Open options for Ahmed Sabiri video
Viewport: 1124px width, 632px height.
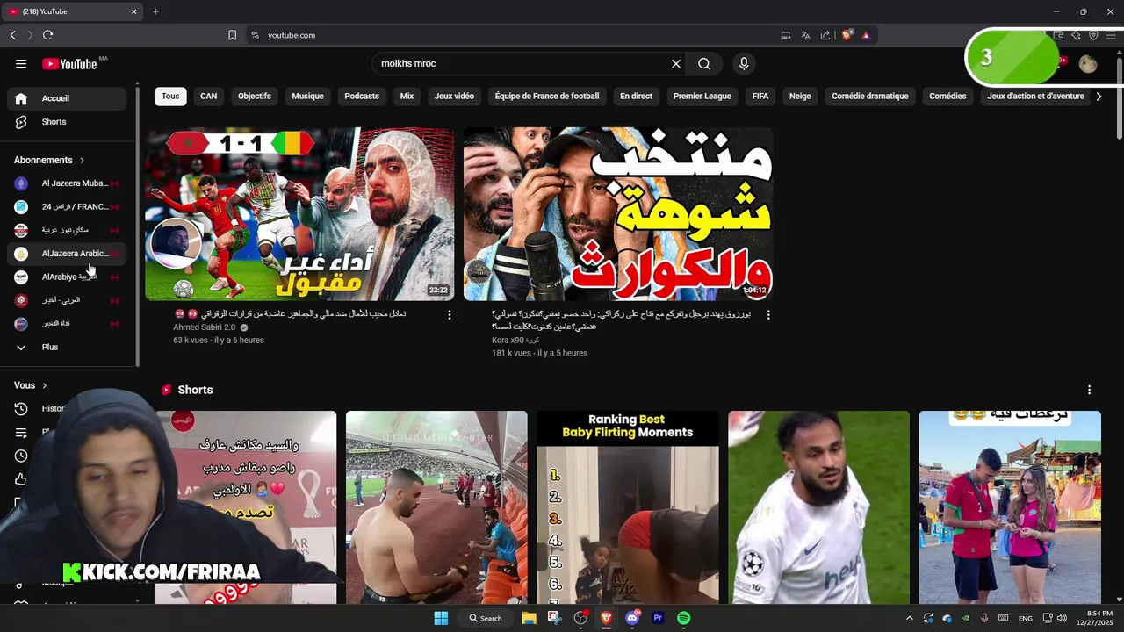tap(450, 314)
